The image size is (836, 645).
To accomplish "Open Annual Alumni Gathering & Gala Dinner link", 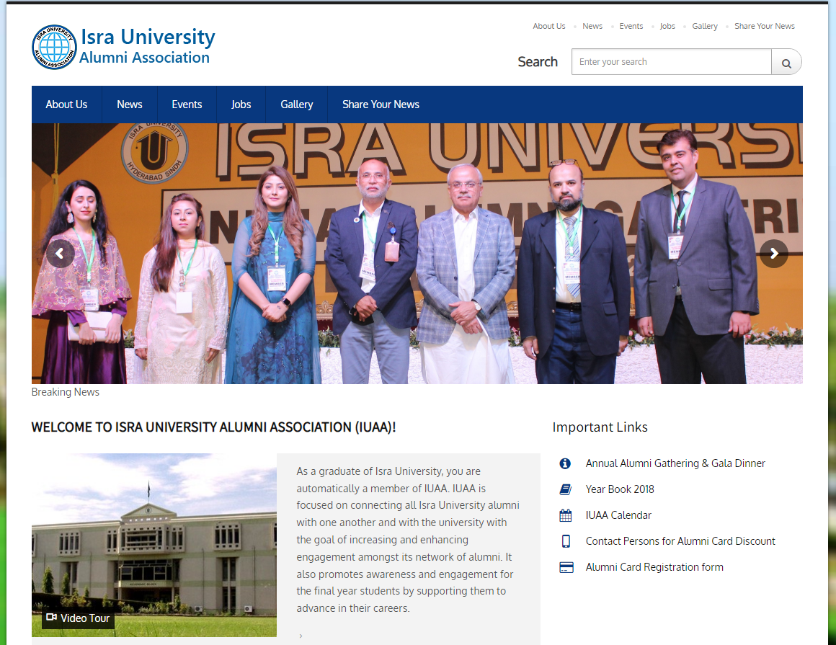I will pos(675,464).
